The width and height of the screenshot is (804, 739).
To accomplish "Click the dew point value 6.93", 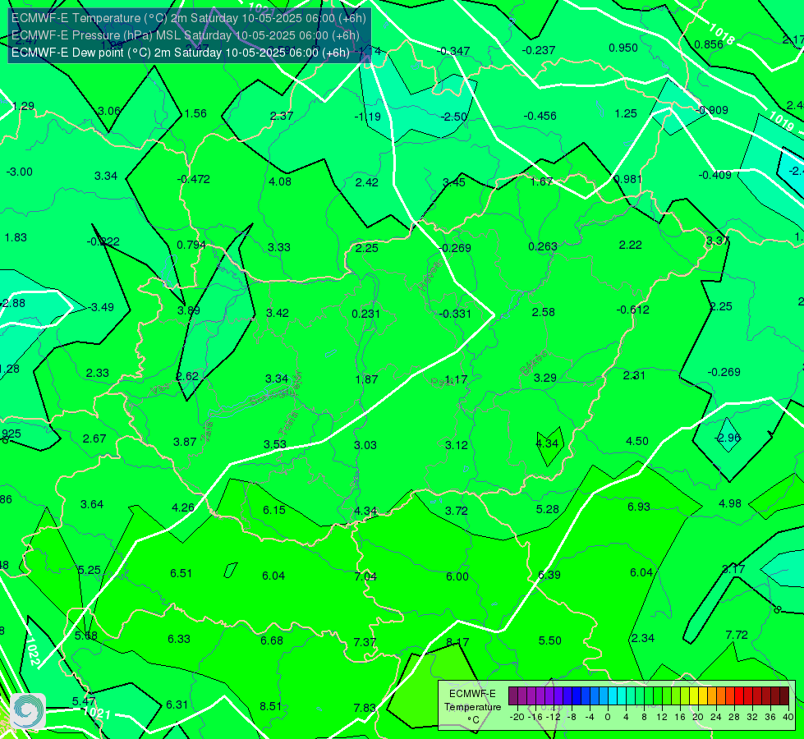I will click(x=638, y=506).
